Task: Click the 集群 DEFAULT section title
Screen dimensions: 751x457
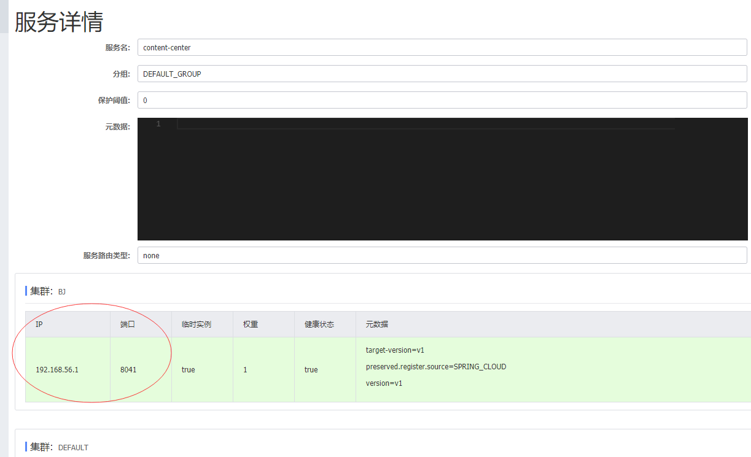Action: (59, 447)
